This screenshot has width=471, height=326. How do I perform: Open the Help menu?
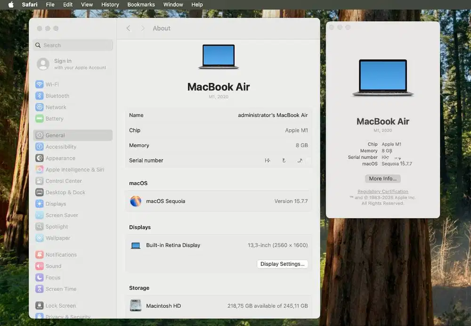pyautogui.click(x=197, y=5)
